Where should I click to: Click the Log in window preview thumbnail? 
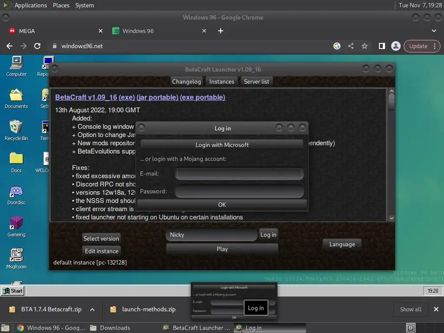pos(234,302)
